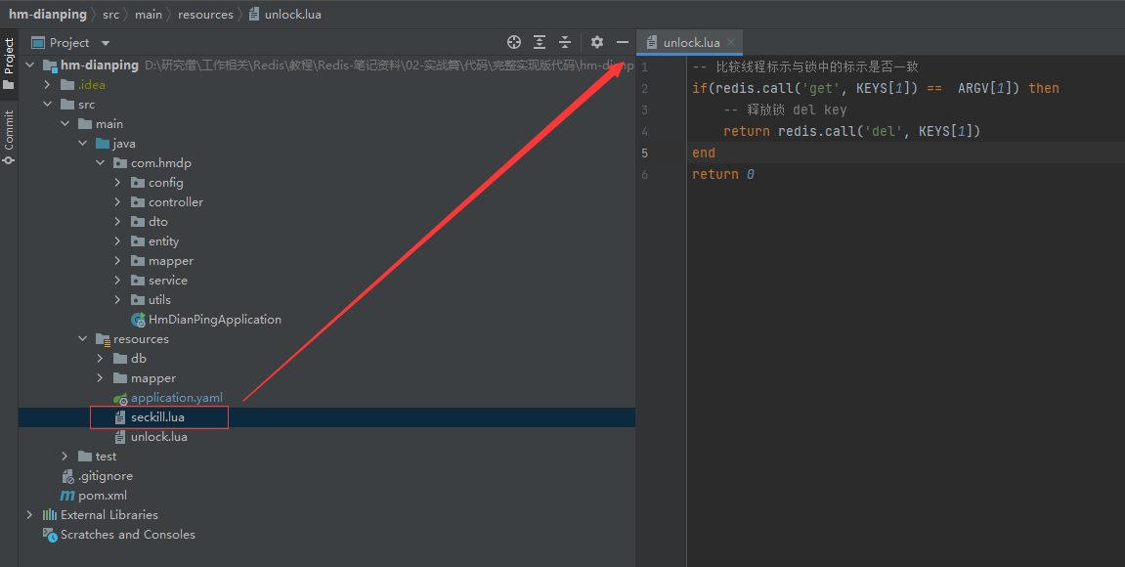
Task: Expand the controller package folder
Action: tap(117, 202)
